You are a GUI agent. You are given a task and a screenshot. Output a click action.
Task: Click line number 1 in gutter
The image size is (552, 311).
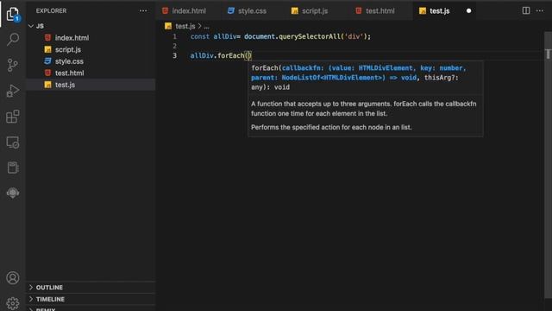pos(174,36)
